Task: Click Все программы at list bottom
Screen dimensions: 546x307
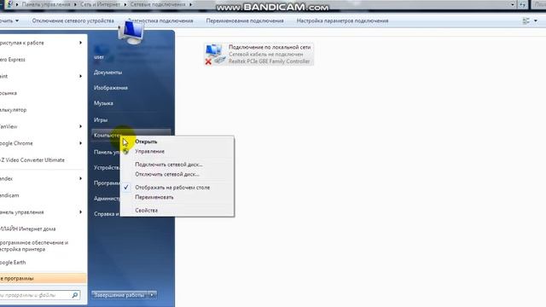Action: point(43,279)
